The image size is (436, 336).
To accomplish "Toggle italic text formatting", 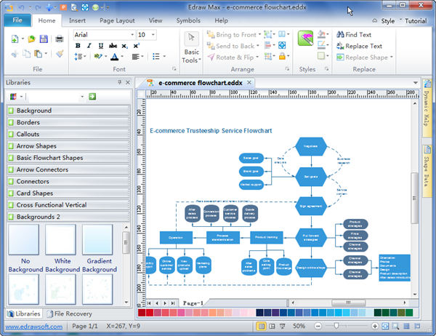I will 89,46.
